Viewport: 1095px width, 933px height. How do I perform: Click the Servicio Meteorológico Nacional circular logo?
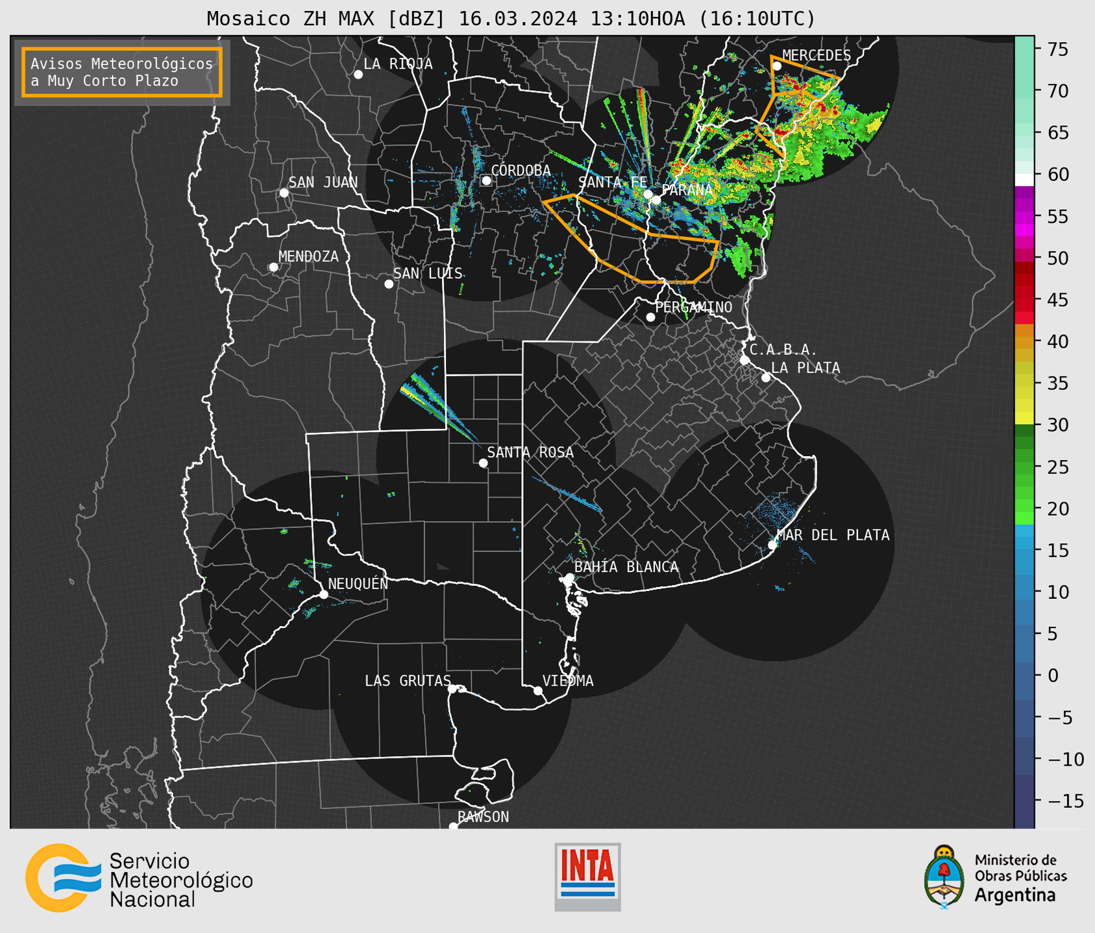(64, 878)
